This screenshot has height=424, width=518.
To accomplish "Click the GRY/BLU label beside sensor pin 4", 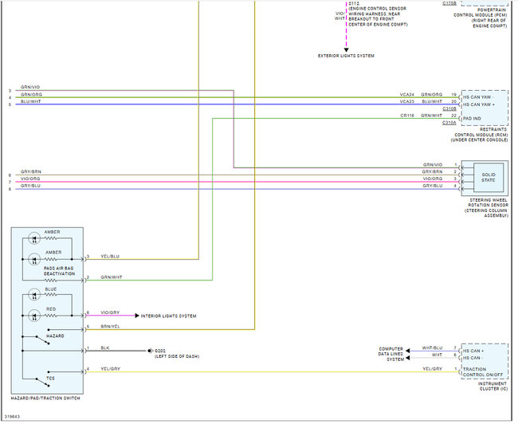I will [433, 186].
